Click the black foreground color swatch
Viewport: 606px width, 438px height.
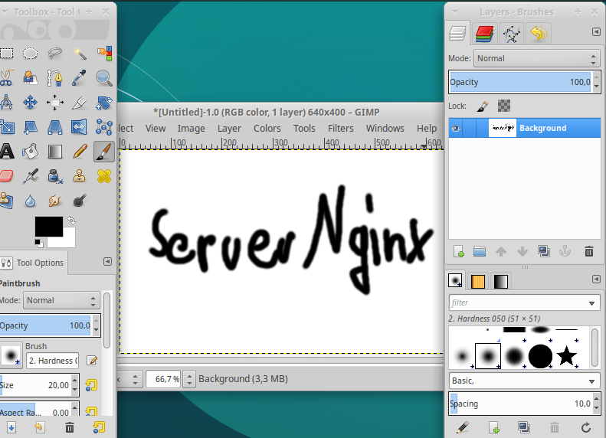(x=48, y=227)
